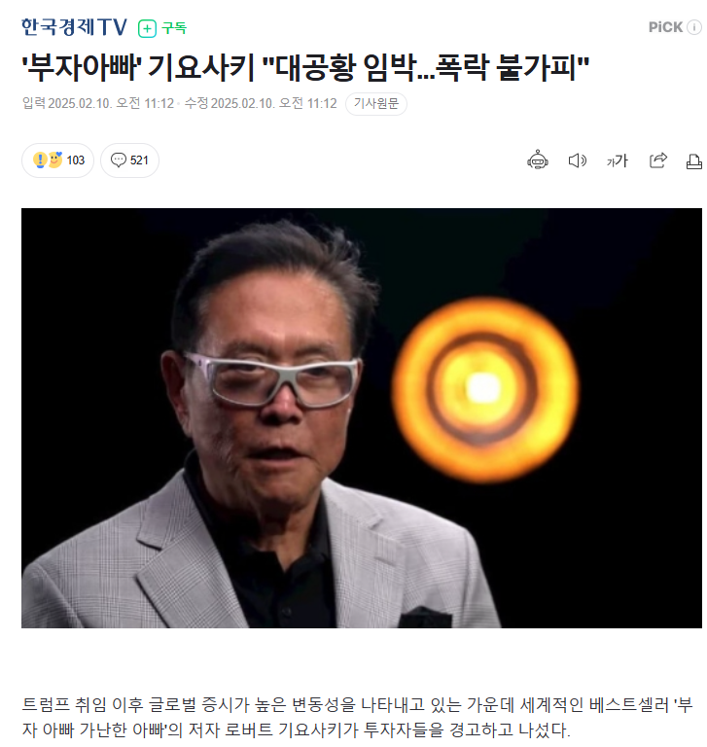
Task: Open the 103 reactions count
Action: click(x=76, y=160)
